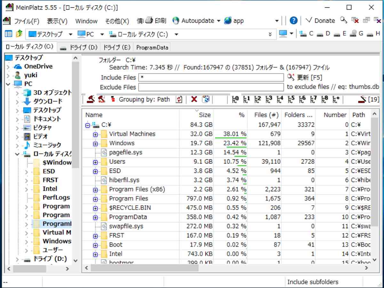
Task: Open the デスクトップ breadcrumb dropdown arrow
Action: tap(71, 34)
